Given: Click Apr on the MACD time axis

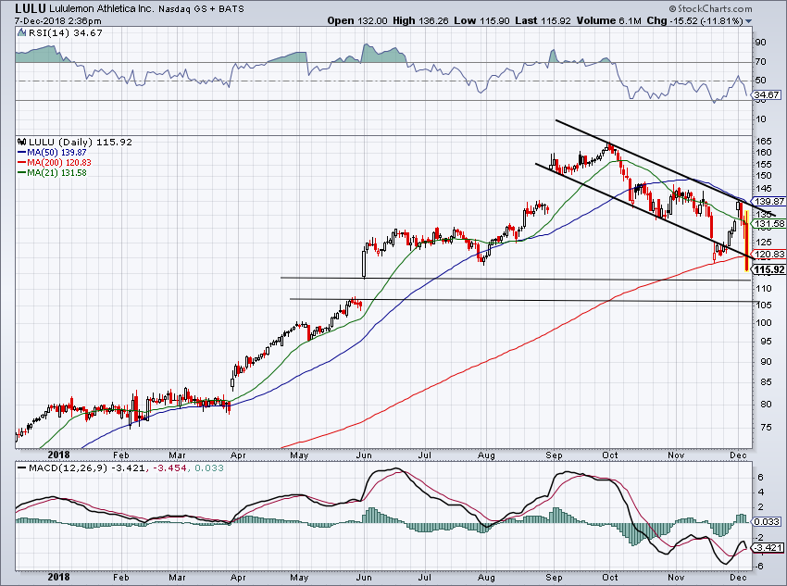Looking at the screenshot, I should click(238, 578).
